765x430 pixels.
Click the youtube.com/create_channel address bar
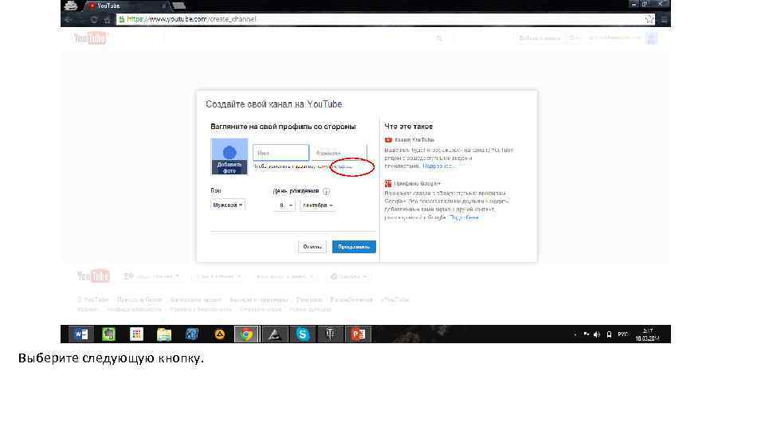click(x=381, y=19)
